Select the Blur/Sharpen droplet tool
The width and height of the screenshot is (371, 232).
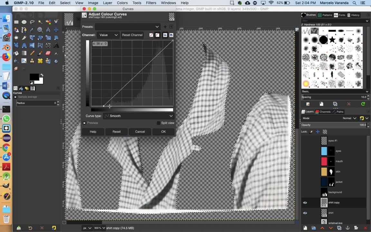tap(56, 61)
